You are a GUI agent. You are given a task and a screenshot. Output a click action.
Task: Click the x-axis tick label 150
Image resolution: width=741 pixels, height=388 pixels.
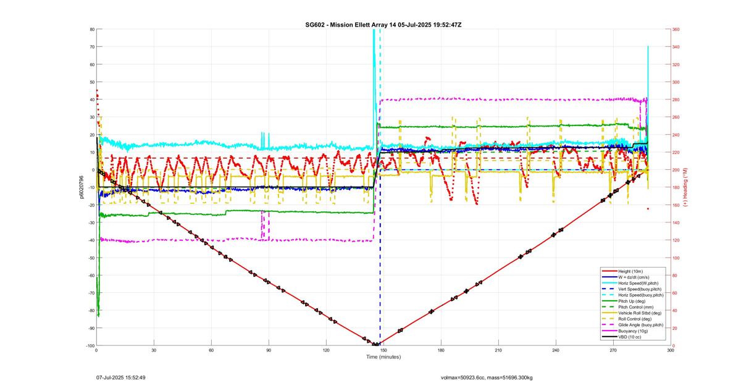coord(383,350)
